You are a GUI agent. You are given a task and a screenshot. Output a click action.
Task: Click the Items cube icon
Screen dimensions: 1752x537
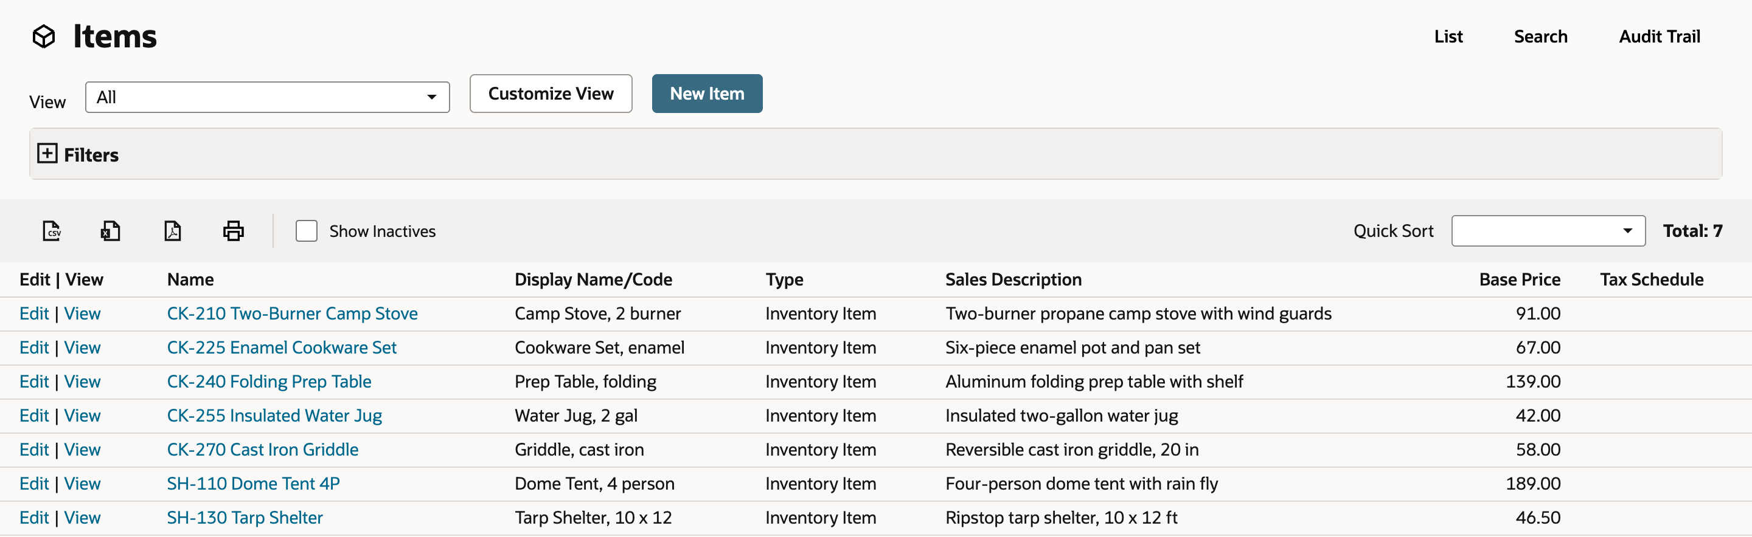click(44, 36)
